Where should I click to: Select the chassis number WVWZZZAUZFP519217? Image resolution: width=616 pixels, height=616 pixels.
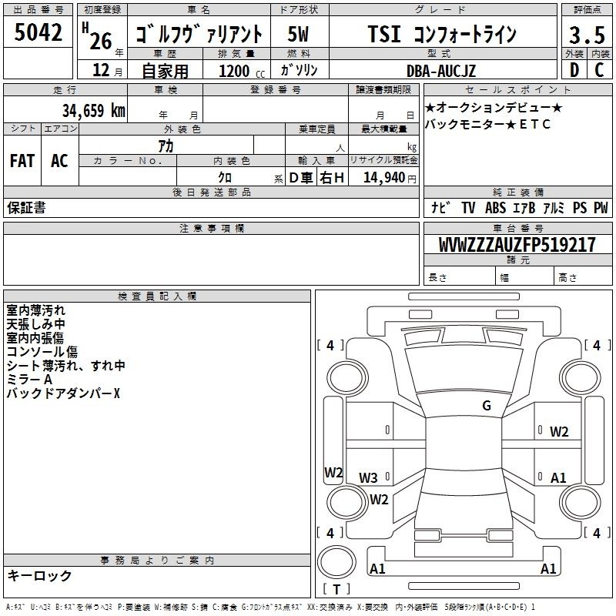click(x=517, y=245)
